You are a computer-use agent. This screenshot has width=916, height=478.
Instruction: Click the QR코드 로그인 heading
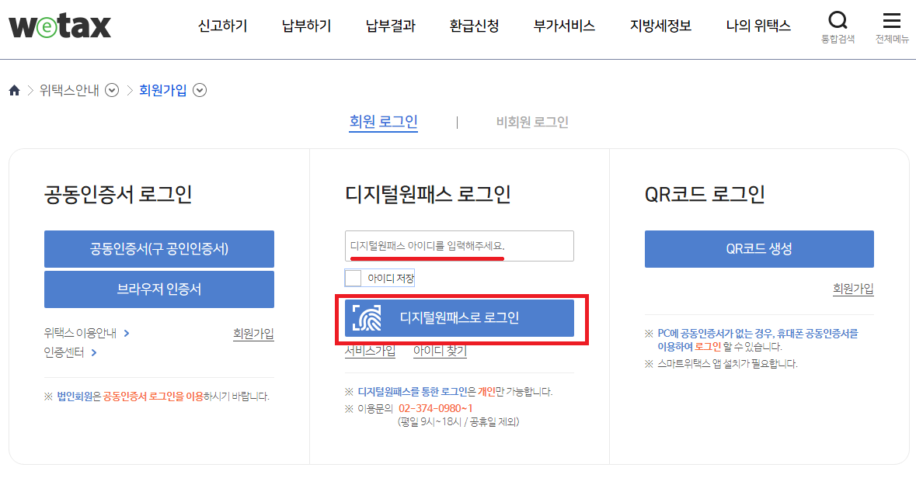pyautogui.click(x=705, y=194)
